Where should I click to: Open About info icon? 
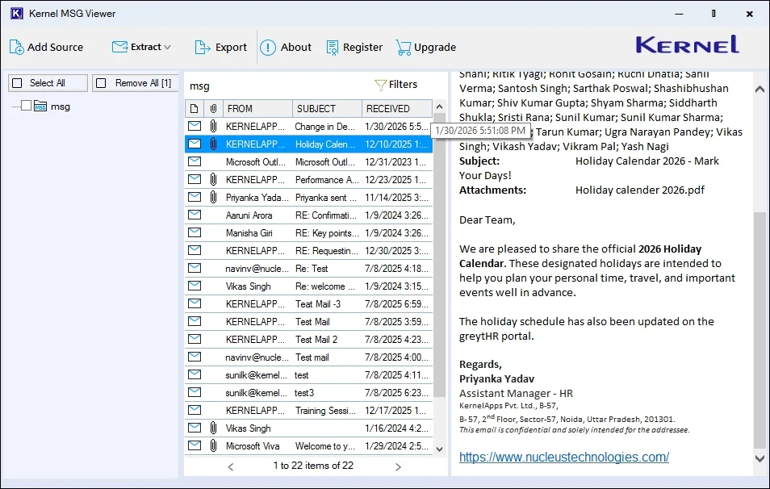(x=268, y=47)
